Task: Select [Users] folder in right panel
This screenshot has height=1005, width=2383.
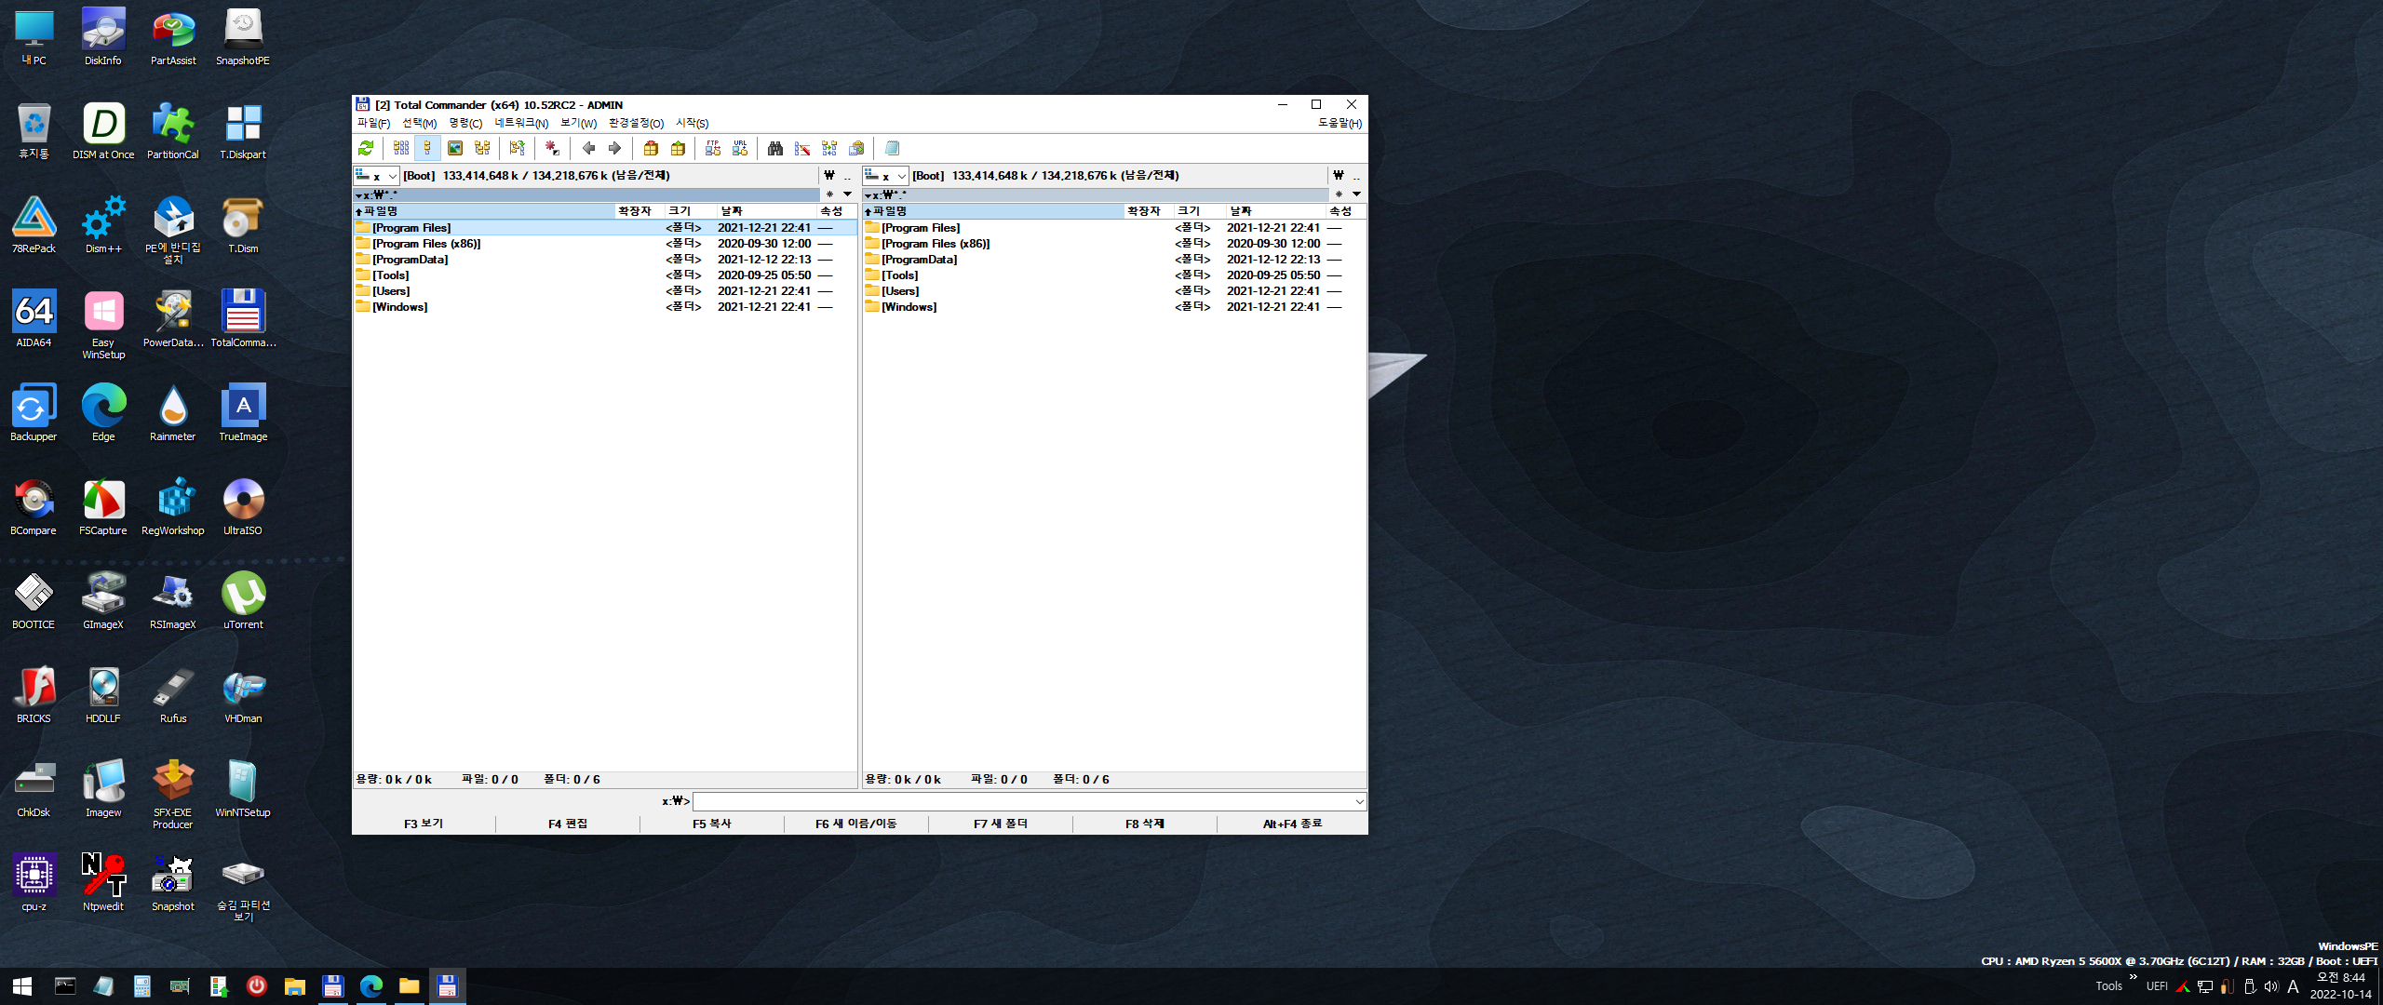Action: [x=1114, y=291]
